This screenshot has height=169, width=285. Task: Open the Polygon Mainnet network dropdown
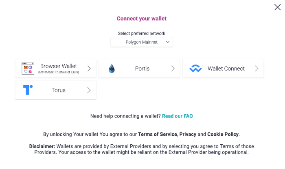tap(142, 42)
